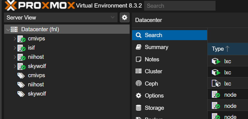Click the Datacenter server-stack icon in tree
This screenshot has height=119, width=248.
[14, 30]
